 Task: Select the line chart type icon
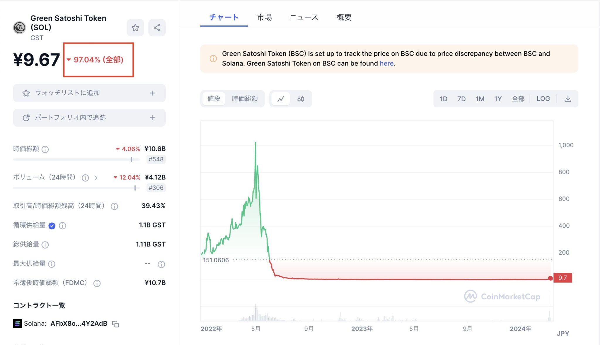coord(281,99)
